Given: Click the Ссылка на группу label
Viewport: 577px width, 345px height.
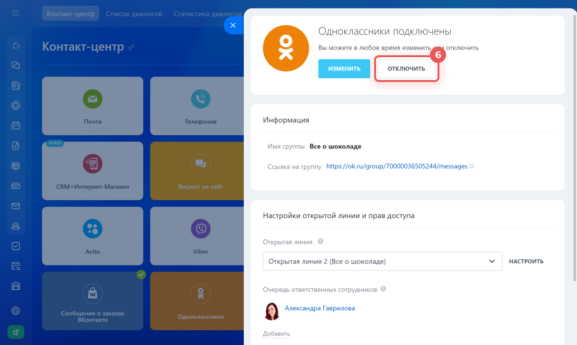Looking at the screenshot, I should 295,166.
